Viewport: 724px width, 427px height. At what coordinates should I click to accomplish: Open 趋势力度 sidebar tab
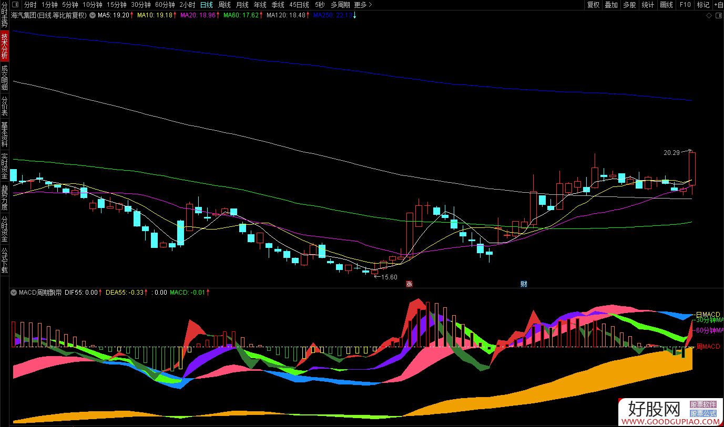(4, 197)
